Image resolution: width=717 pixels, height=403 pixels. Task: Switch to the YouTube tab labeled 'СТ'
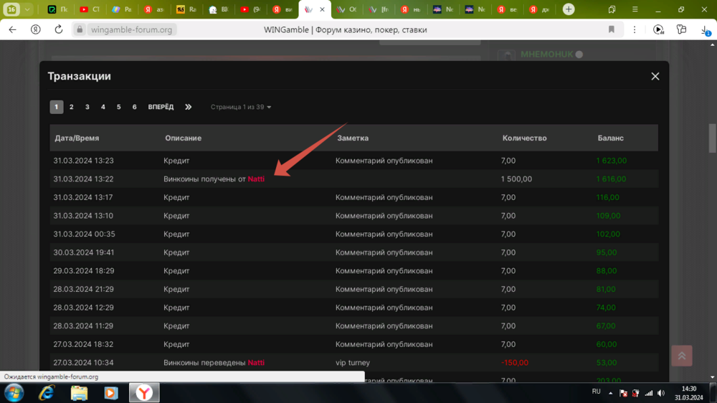click(x=90, y=9)
